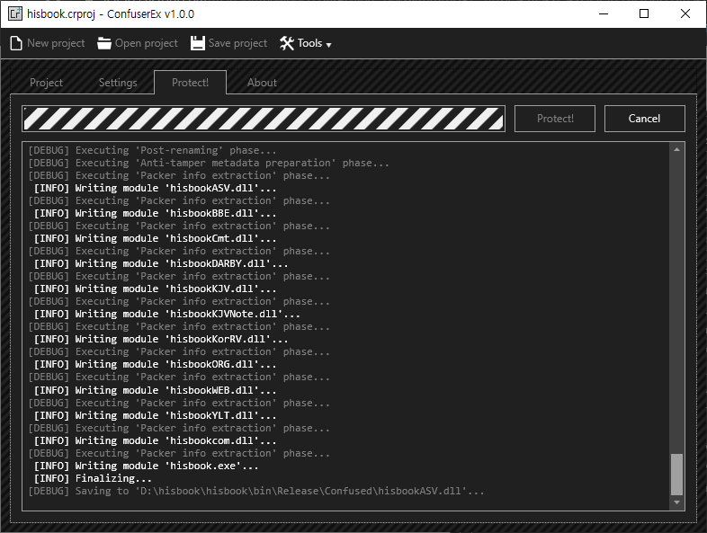The height and width of the screenshot is (533, 707).
Task: Click the window title 'hisbook.crproj - ConfuserEx v1.0.0'
Action: tap(111, 14)
